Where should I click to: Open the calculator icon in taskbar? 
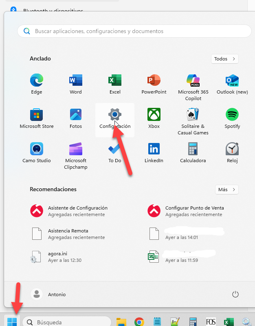193,322
